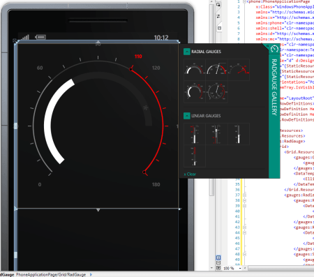Viewport: 314px width, 277px height.
Task: Select the 180 gauge scale label
Action: pos(156,184)
